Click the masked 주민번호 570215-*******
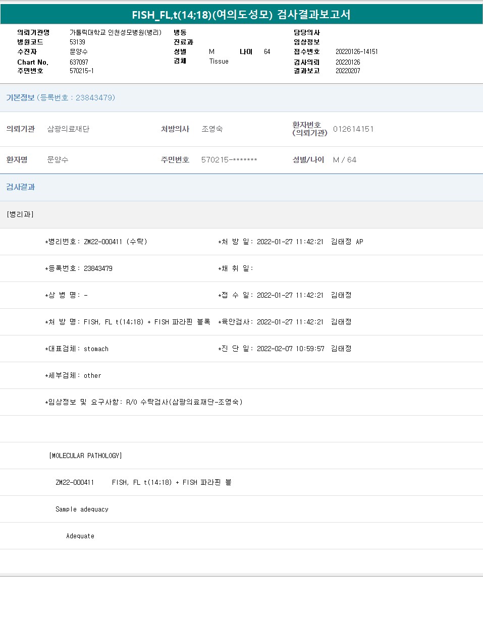 click(229, 159)
